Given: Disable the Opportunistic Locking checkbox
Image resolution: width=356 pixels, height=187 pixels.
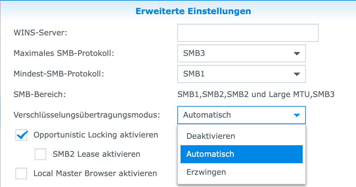Looking at the screenshot, I should tap(22, 135).
